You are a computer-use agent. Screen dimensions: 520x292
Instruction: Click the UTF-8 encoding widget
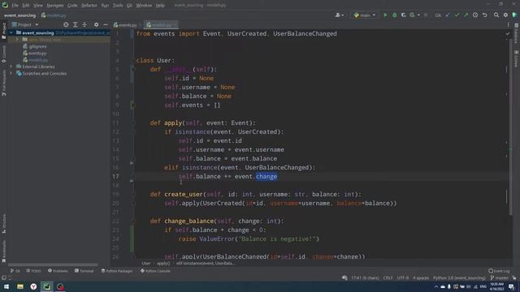click(403, 277)
